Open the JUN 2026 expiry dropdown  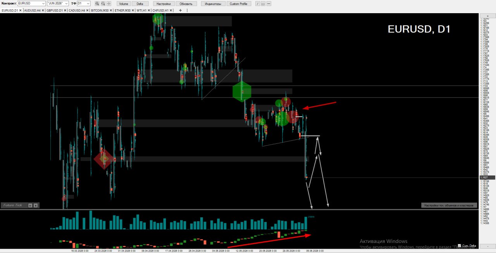tap(57, 3)
